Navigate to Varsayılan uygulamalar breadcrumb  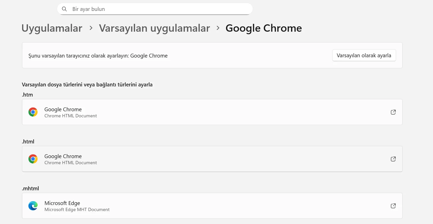tap(154, 28)
